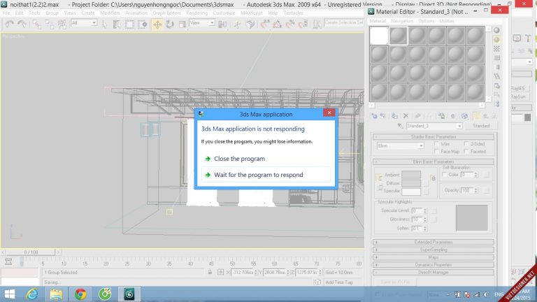The width and height of the screenshot is (537, 302).
Task: Choose the Rectangular Selection Region tool
Action: tap(129, 24)
